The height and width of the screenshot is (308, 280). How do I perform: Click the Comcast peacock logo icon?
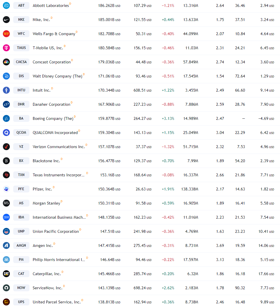(x=6, y=62)
